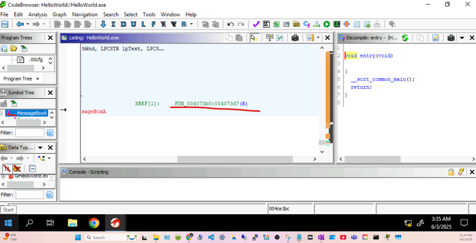Display the function graph hierarchy icon

317,24
